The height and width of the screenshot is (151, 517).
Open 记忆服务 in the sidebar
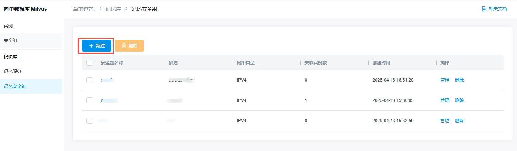click(x=13, y=72)
